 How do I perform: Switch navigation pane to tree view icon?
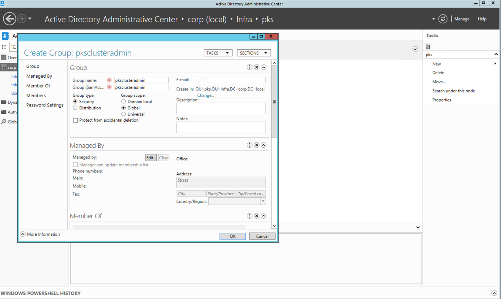(14, 47)
